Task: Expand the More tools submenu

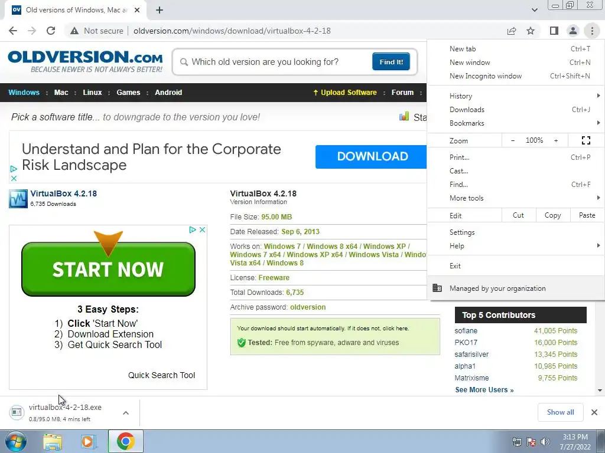Action: tap(516, 198)
